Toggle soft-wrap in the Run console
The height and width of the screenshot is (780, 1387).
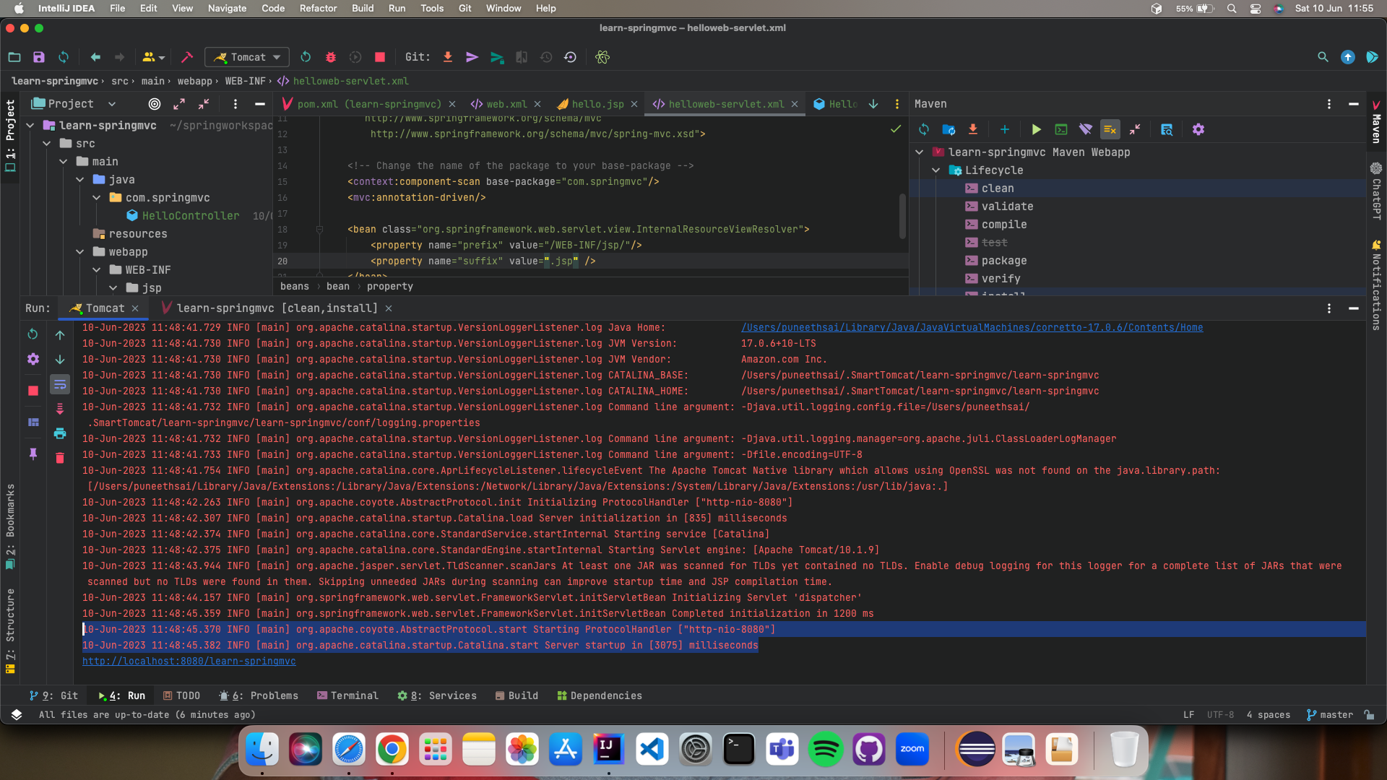pos(60,384)
